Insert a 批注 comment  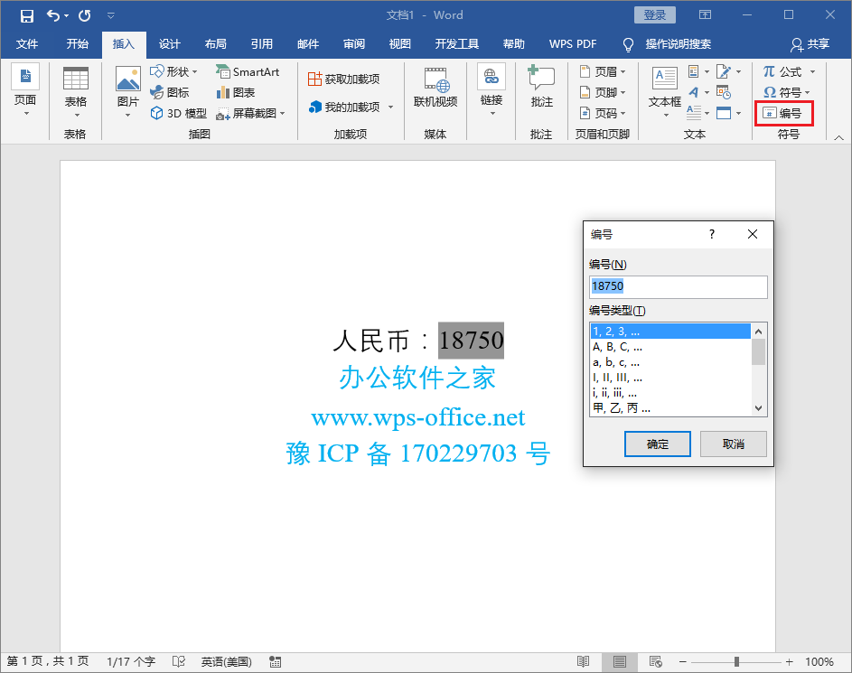542,87
